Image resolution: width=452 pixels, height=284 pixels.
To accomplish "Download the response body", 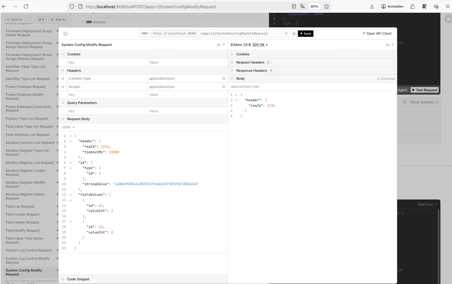I will [x=386, y=78].
